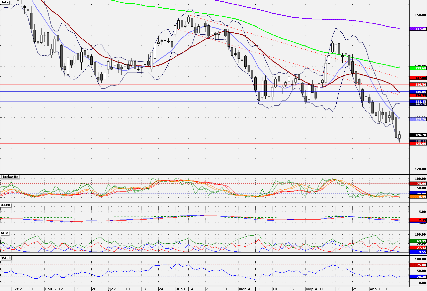The height and width of the screenshot is (291, 427).
Task: Select the green 63.39 ADX value tag
Action: [x=418, y=241]
